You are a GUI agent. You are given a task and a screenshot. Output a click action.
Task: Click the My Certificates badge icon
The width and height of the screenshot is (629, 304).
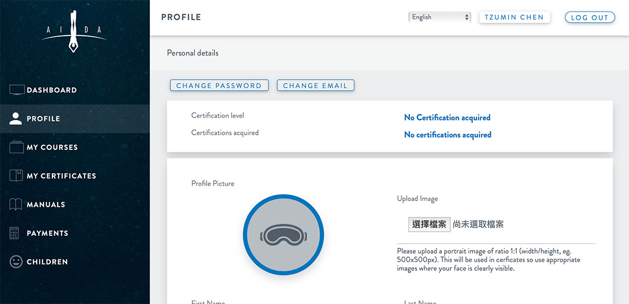(x=16, y=176)
